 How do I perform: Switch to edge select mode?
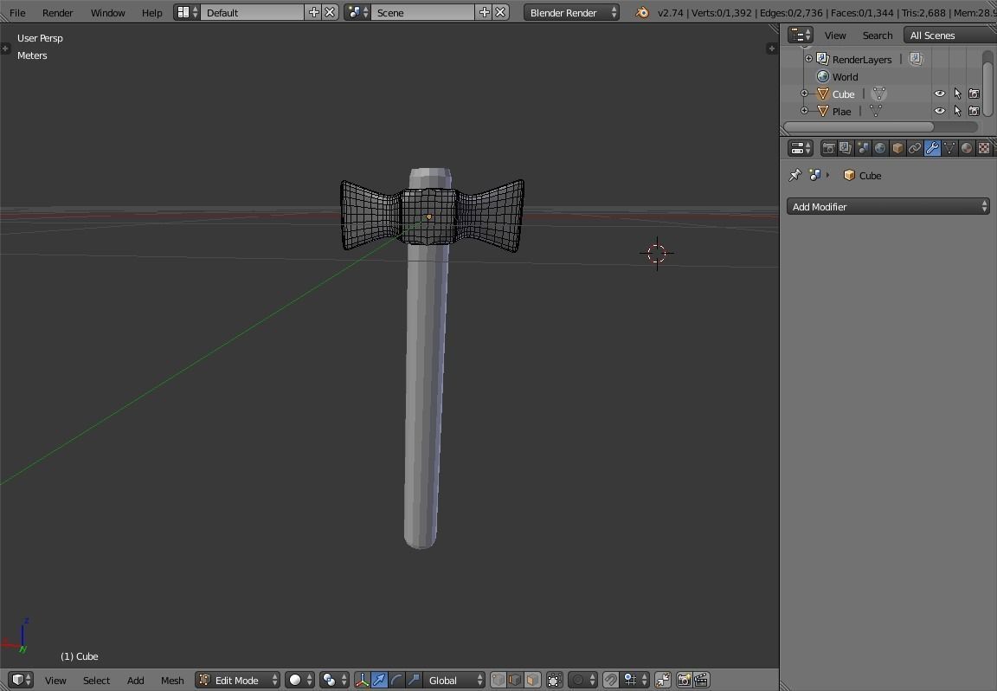515,681
